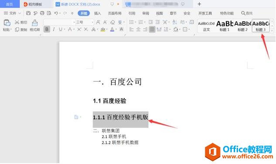
Task: Toggle Italic formatting
Action: [54, 29]
